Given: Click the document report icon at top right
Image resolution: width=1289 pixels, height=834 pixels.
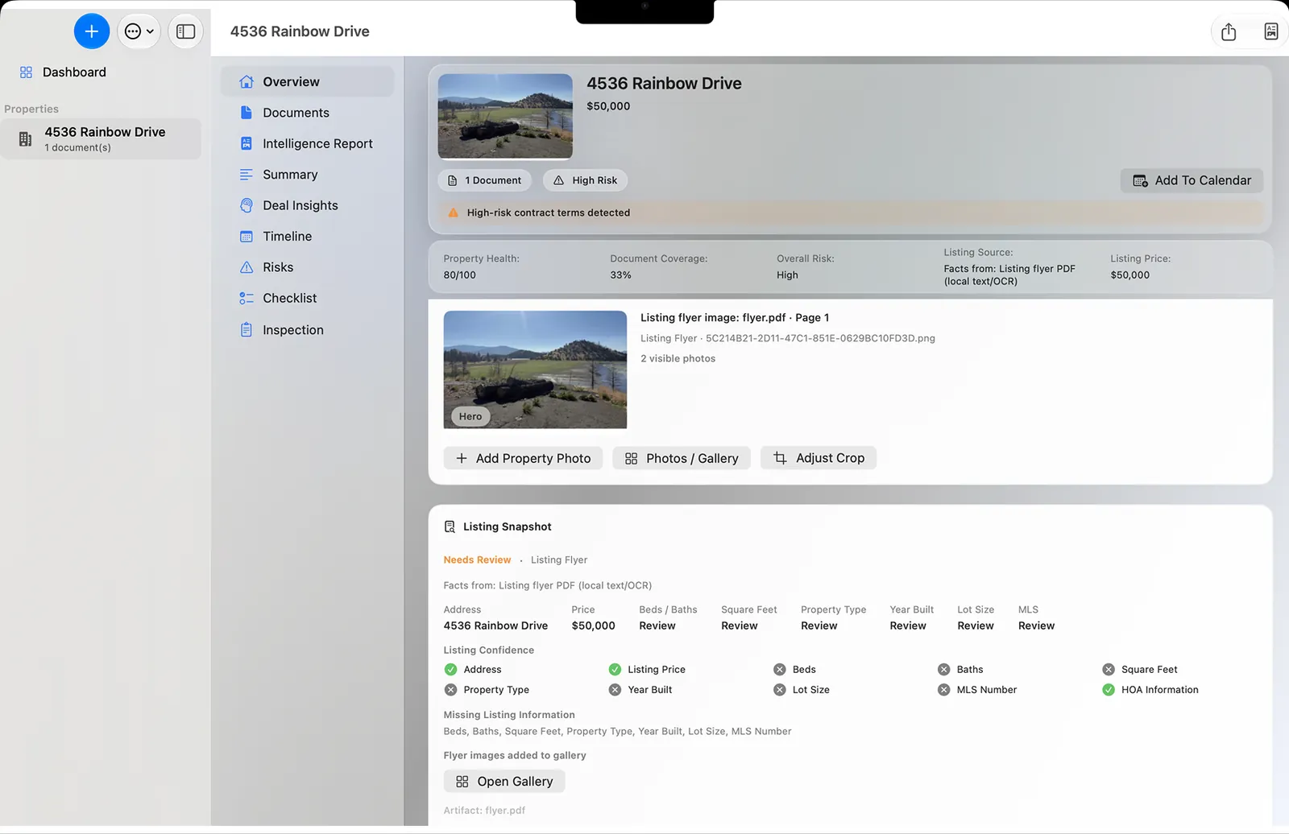Looking at the screenshot, I should (x=1271, y=31).
